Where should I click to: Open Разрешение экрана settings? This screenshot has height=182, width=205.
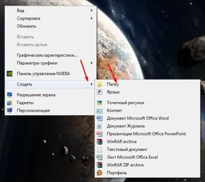click(50, 95)
